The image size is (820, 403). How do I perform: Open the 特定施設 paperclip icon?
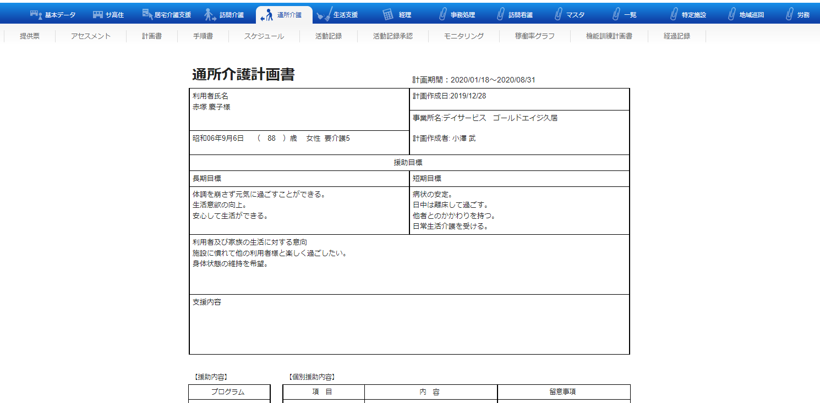674,14
